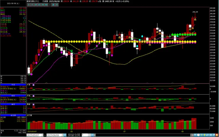Image resolution: width=219 pixels, height=137 pixels.
Task: Click the 投信 blue panel header
Action: 13,96
